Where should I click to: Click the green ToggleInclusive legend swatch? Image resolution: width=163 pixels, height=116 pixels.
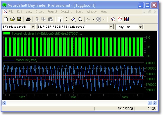coord(7,33)
